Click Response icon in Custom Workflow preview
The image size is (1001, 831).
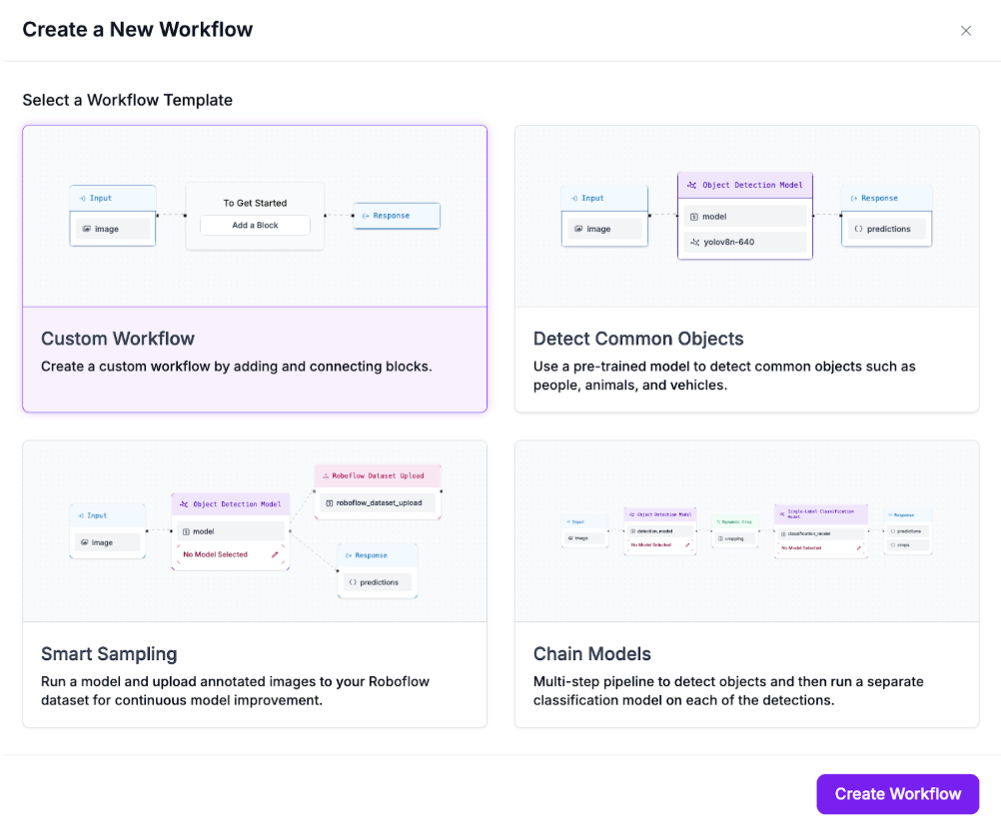pos(366,216)
